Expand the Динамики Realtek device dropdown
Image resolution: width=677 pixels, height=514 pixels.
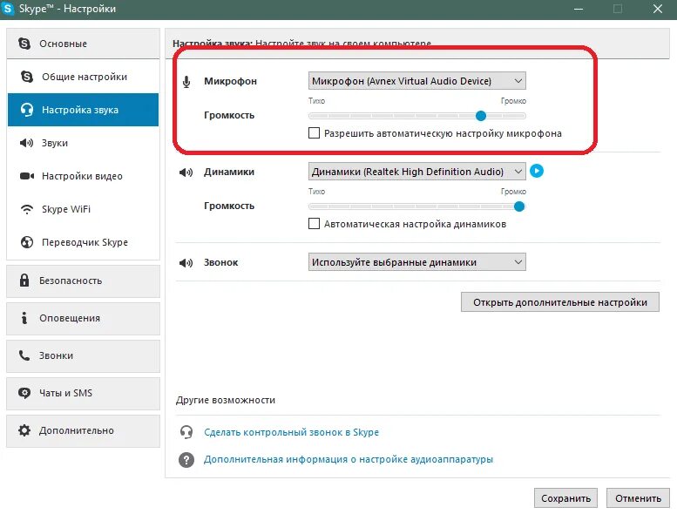pyautogui.click(x=417, y=172)
